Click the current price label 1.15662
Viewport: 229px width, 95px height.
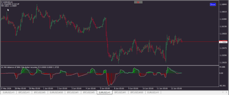point(223,42)
